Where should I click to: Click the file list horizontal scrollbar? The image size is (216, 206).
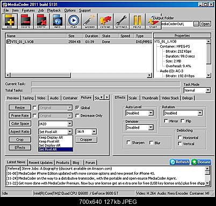coord(78,75)
